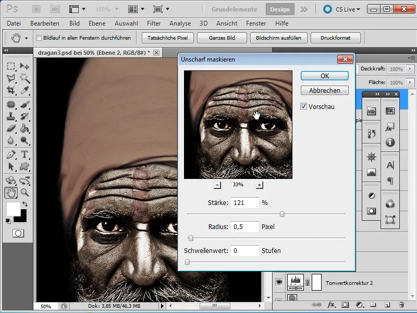Click the Schwellenwert slider handle
Image resolution: width=417 pixels, height=313 pixels.
click(x=187, y=262)
